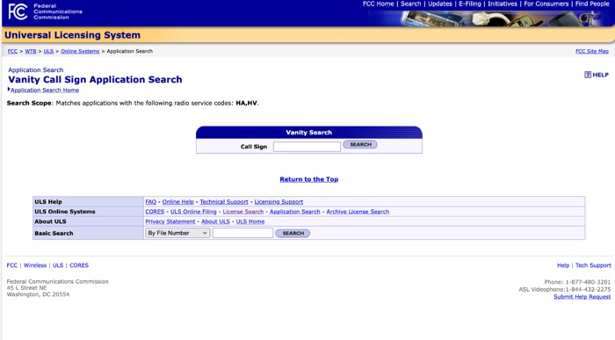Open the Tech Support footer link
615x340 pixels.
593,265
